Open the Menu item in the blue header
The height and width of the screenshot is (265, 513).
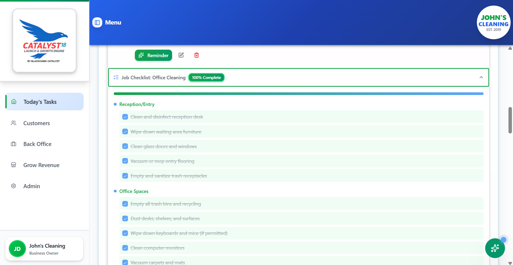tap(113, 22)
